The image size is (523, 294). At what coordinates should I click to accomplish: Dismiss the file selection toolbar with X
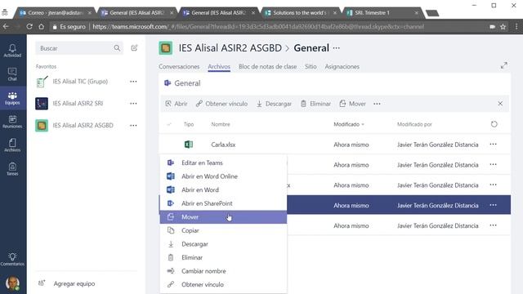click(500, 104)
